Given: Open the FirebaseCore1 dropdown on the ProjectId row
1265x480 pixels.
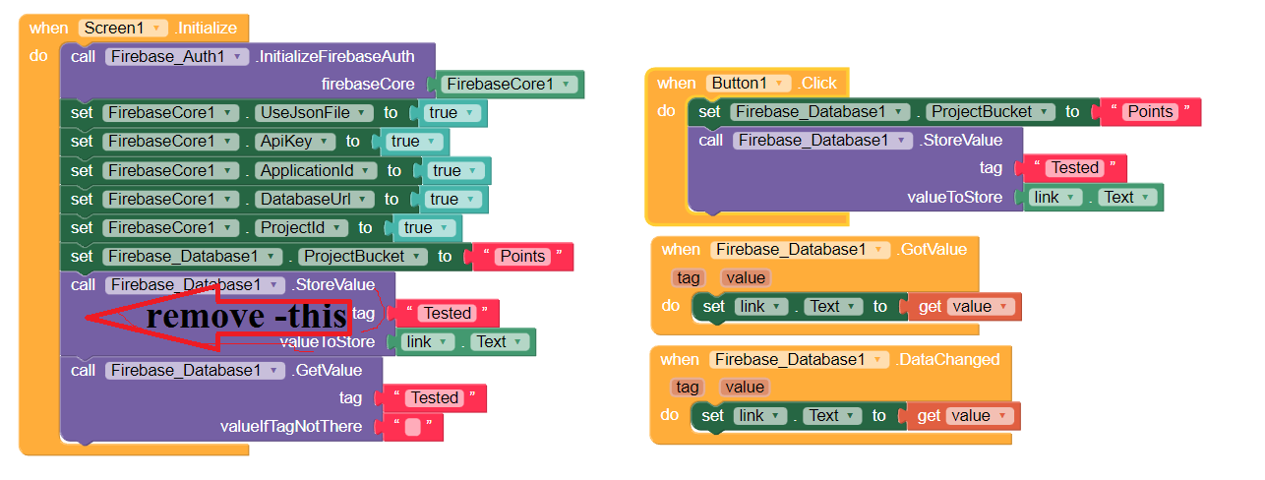Looking at the screenshot, I should click(171, 227).
